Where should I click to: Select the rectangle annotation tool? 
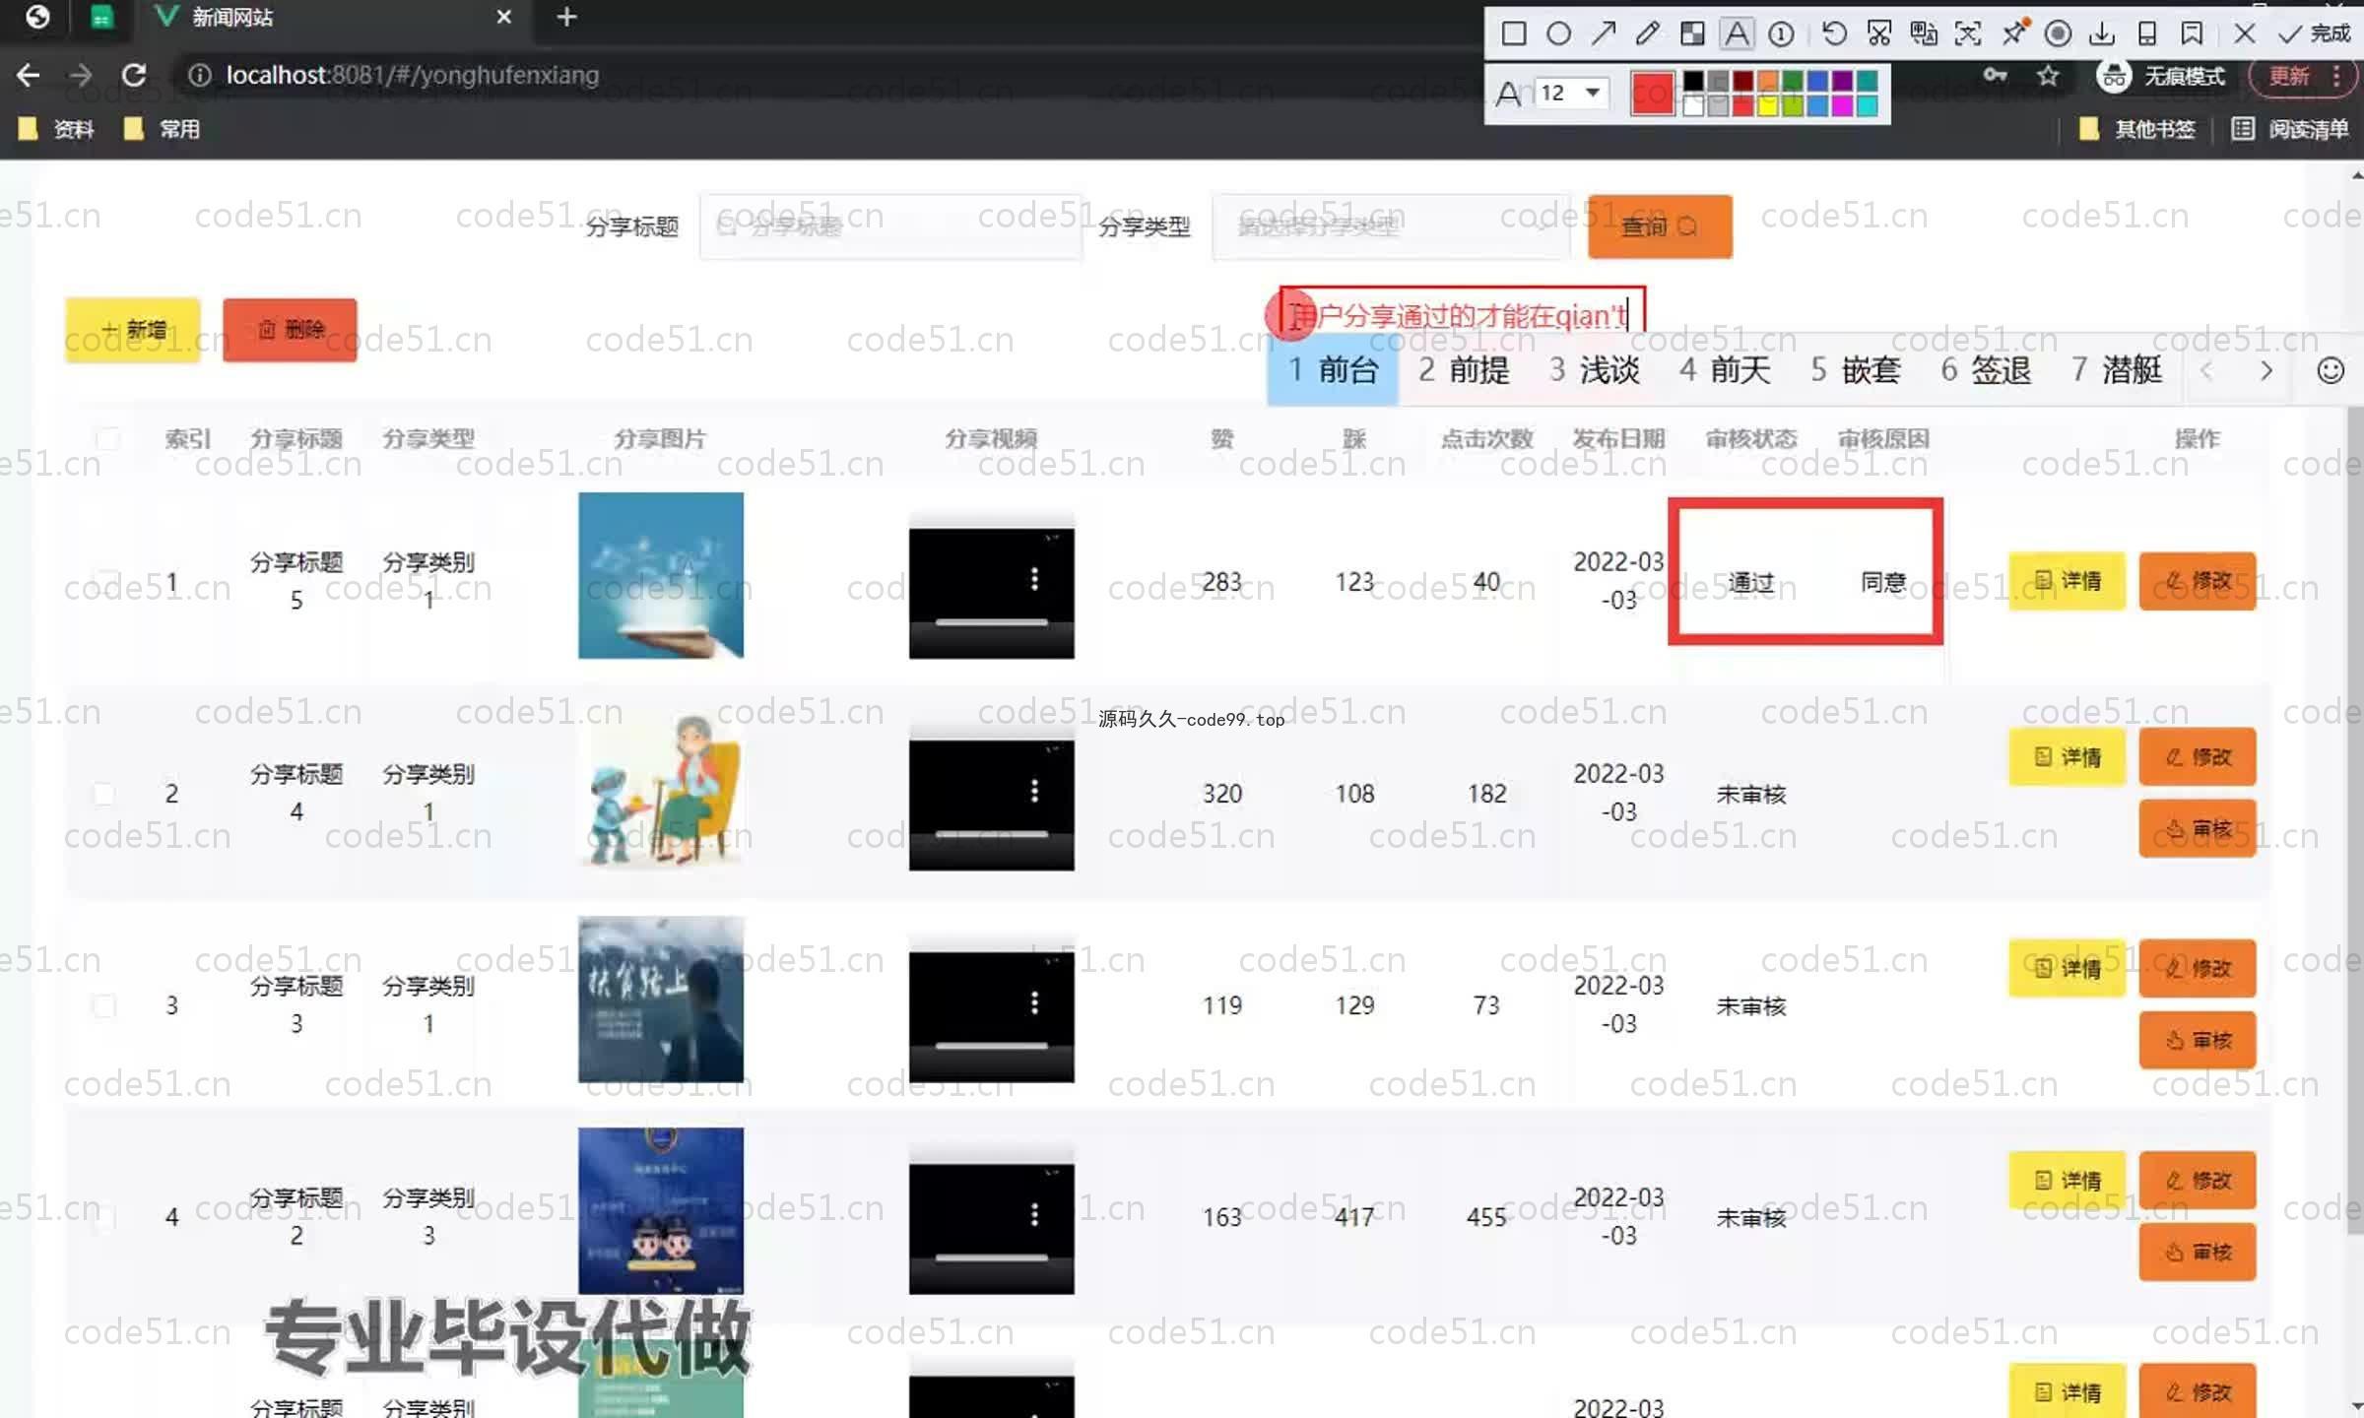pyautogui.click(x=1514, y=34)
